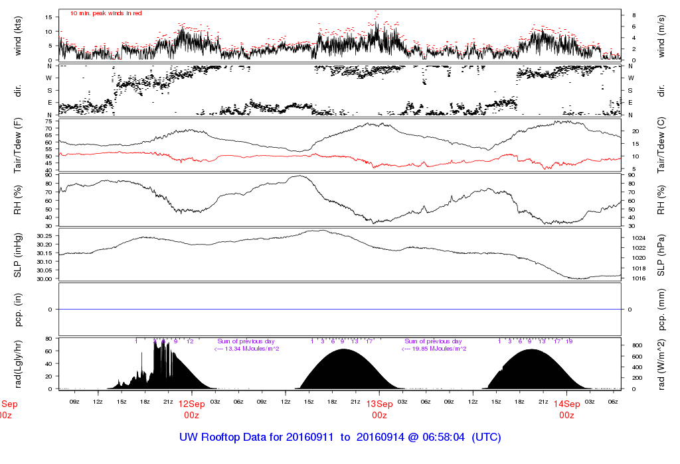Click the Tair/Tdew (F) axis label
The height and width of the screenshot is (464, 680).
(18, 145)
